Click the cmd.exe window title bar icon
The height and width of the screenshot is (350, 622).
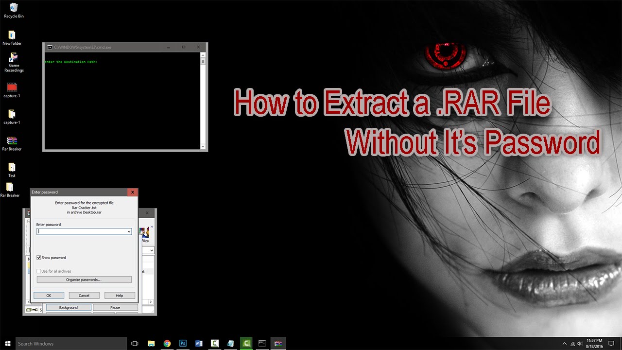[50, 47]
